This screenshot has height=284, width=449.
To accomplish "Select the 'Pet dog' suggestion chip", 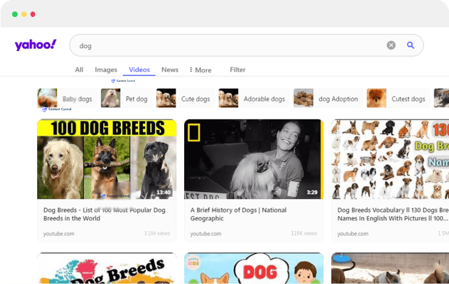I will tap(126, 98).
